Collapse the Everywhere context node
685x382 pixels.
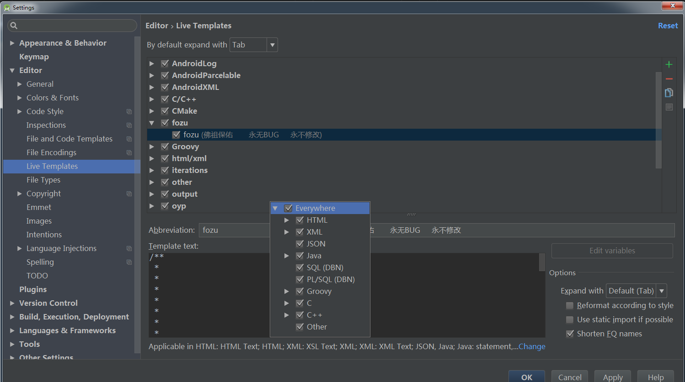tap(275, 208)
